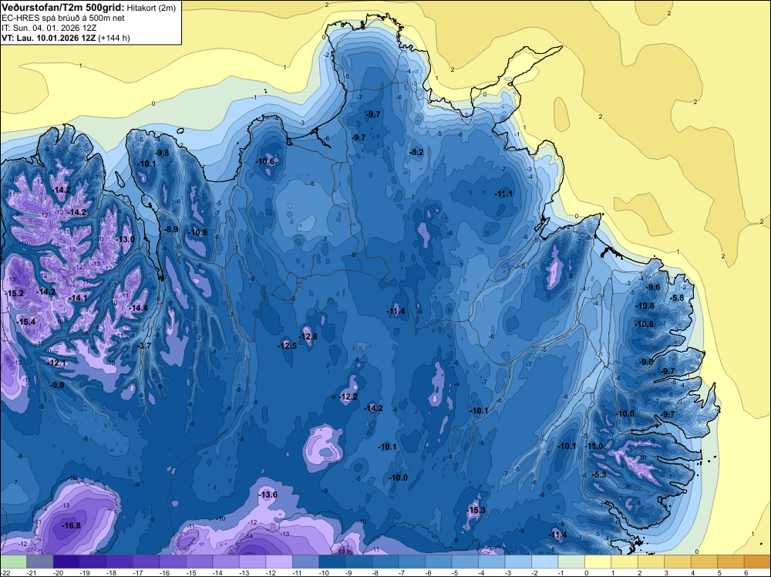
Task: Click the -16.8 temperature label
Action: point(71,526)
